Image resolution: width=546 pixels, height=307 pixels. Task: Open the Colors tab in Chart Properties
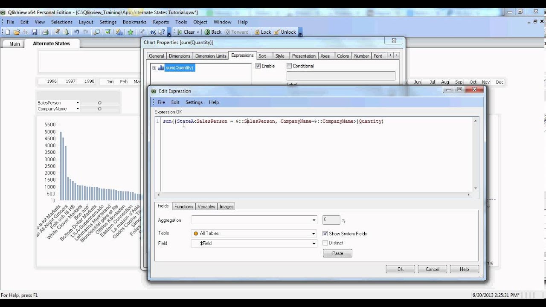coord(343,56)
